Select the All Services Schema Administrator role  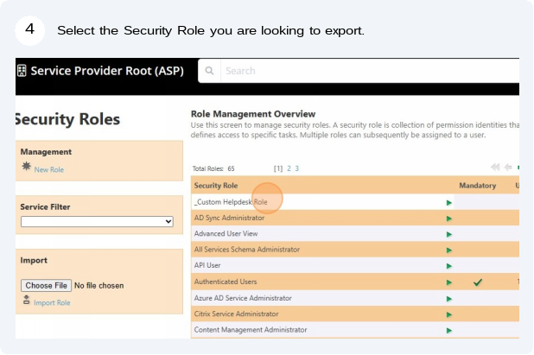247,250
